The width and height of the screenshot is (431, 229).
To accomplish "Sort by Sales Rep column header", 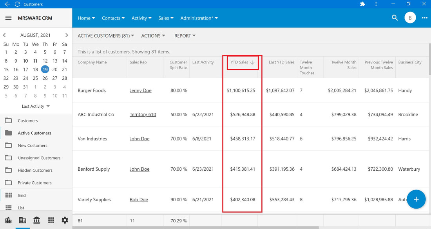I will point(138,62).
